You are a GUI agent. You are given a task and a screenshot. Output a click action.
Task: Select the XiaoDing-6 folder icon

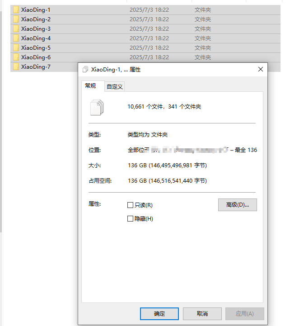click(x=16, y=57)
